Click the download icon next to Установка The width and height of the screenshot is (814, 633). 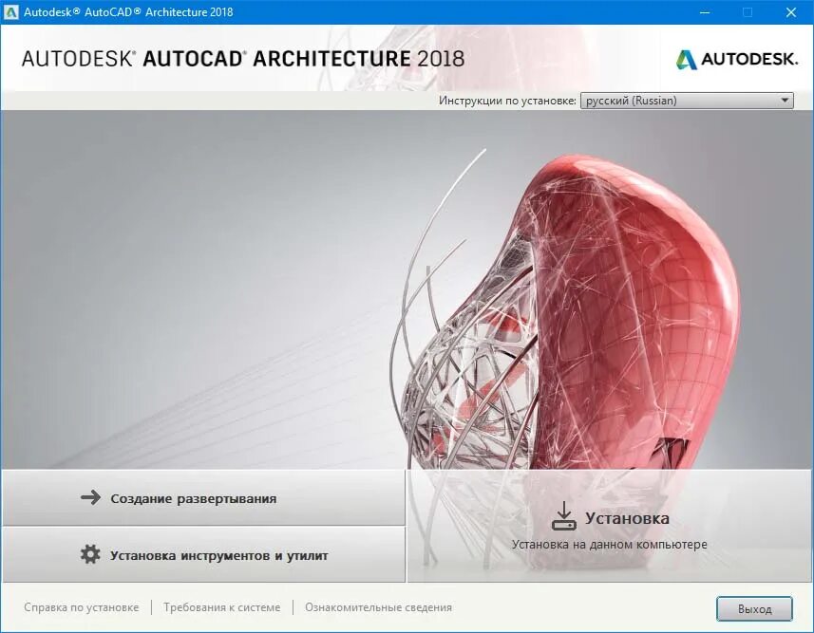[x=564, y=516]
